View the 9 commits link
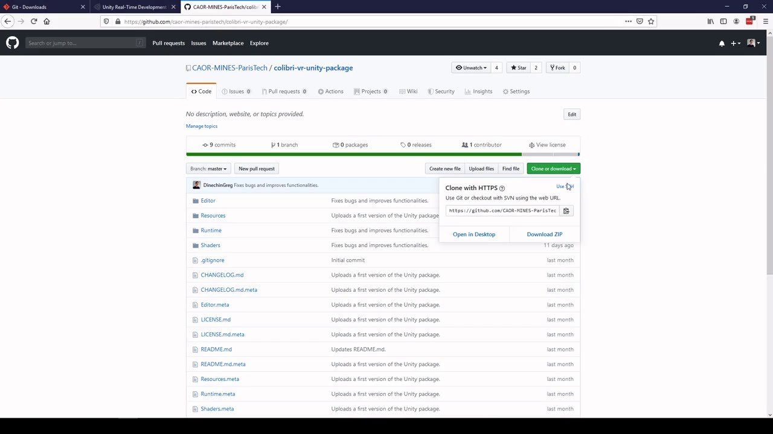The image size is (773, 434). (x=219, y=145)
